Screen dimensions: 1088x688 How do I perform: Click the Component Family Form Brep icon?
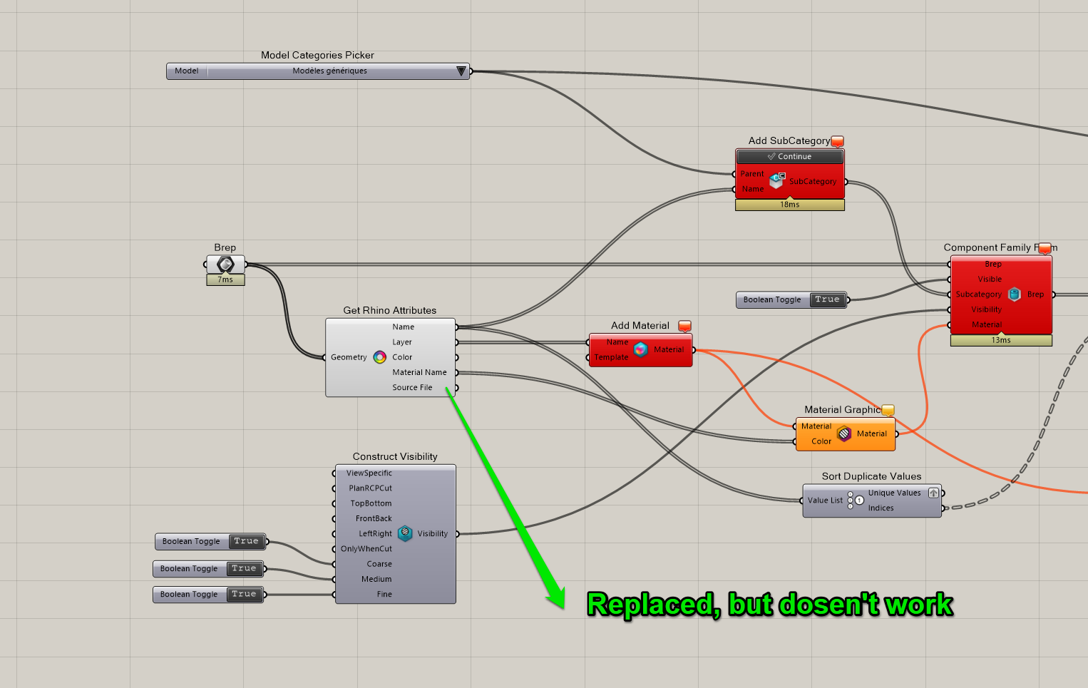click(1015, 294)
